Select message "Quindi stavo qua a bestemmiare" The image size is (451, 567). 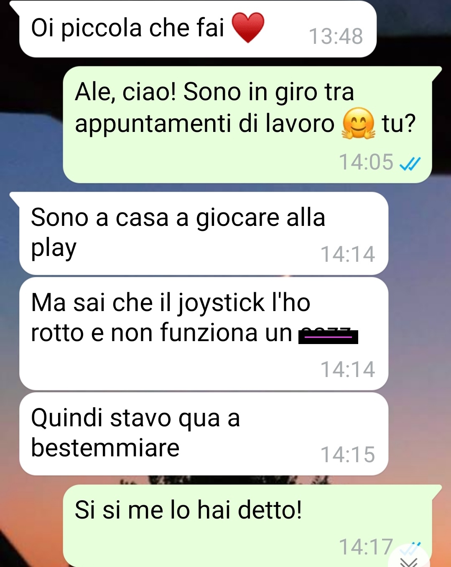pos(204,434)
